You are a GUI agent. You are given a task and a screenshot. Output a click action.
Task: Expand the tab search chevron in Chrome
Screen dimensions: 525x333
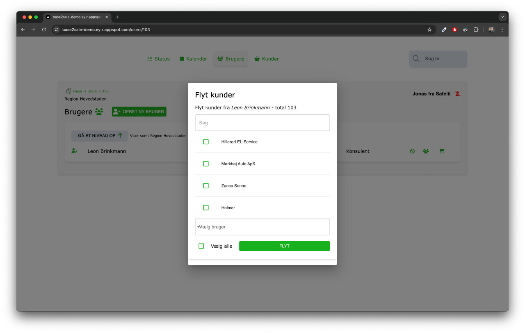pos(502,17)
